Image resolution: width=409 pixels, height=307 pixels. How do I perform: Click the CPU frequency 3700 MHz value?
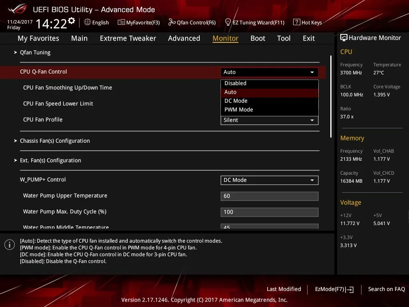pyautogui.click(x=351, y=73)
